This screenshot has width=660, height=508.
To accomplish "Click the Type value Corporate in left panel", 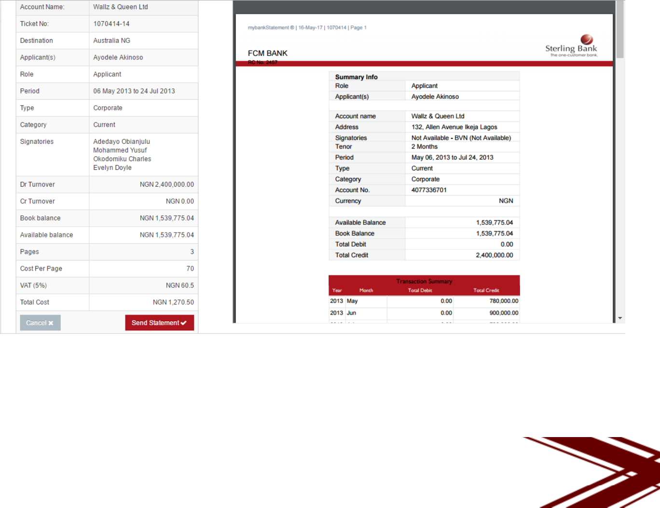I will point(108,108).
